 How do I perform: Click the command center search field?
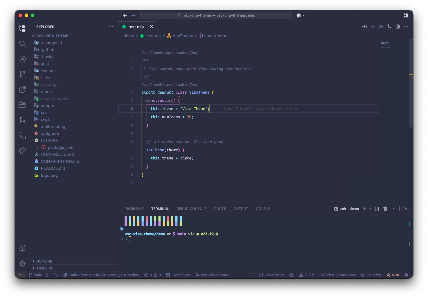[x=216, y=16]
